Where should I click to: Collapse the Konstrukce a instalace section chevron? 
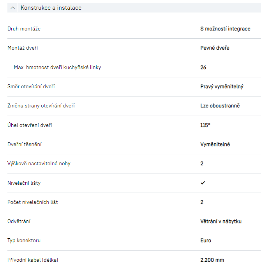(x=14, y=8)
